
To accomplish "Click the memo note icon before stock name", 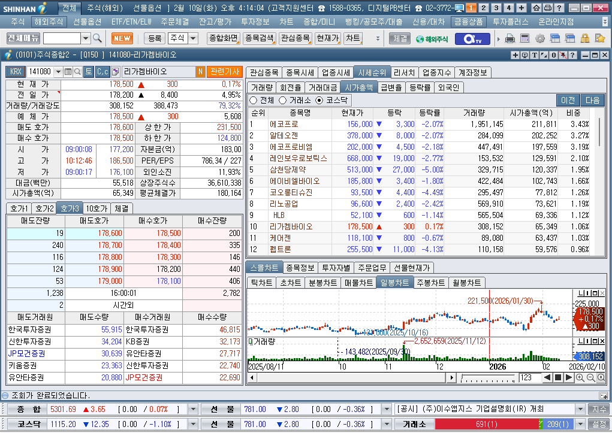I will pyautogui.click(x=115, y=71).
